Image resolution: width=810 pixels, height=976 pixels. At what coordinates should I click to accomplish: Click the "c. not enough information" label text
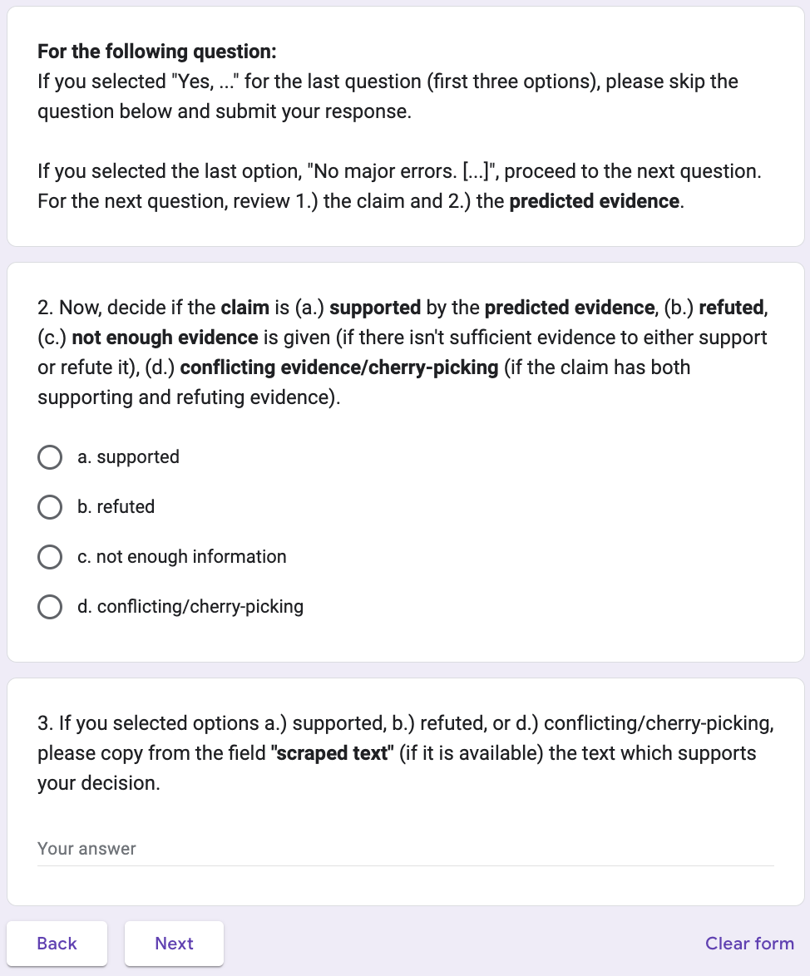tap(181, 557)
